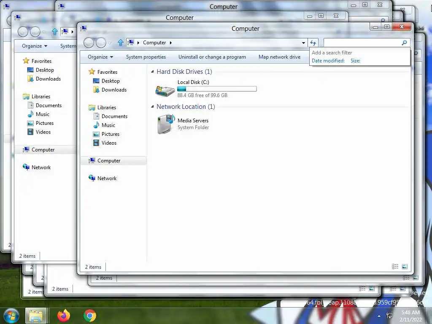Click Desktop icon in front window sidebar
The image size is (432, 324).
pyautogui.click(x=96, y=81)
